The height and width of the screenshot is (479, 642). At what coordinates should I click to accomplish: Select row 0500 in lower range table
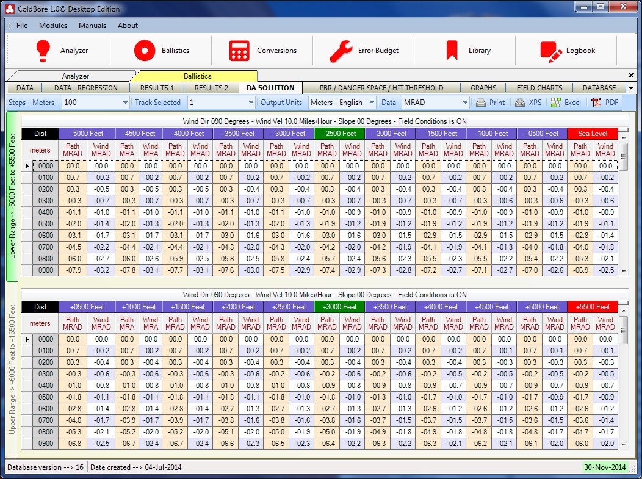319,224
